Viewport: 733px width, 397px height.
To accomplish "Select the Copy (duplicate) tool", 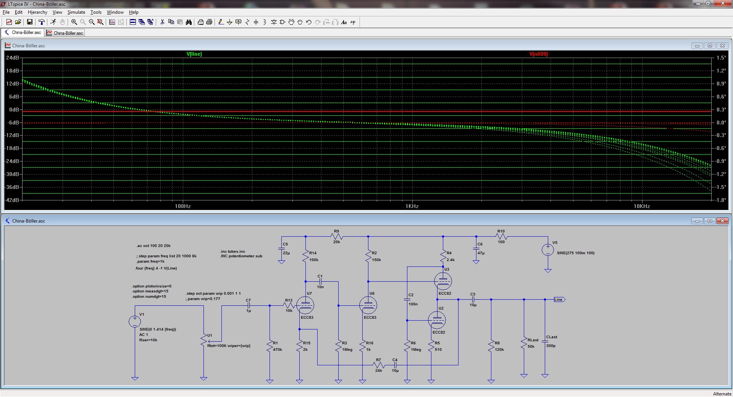I will [x=171, y=22].
